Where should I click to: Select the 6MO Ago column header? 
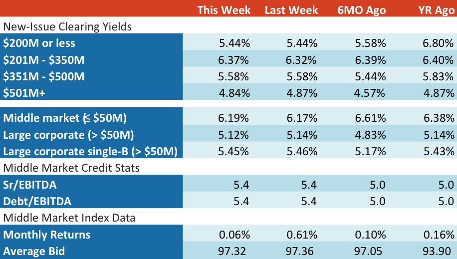pos(361,10)
